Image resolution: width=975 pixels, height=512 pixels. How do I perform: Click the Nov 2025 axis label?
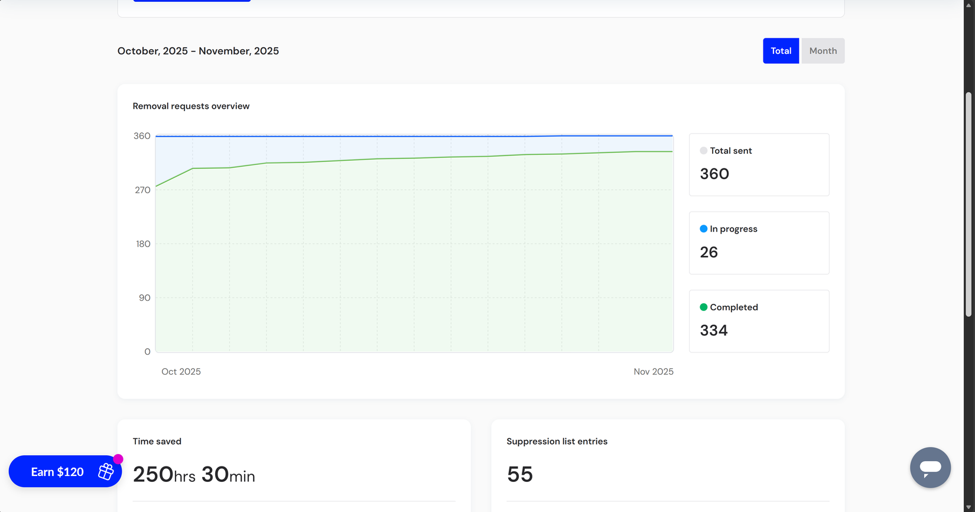pos(653,372)
